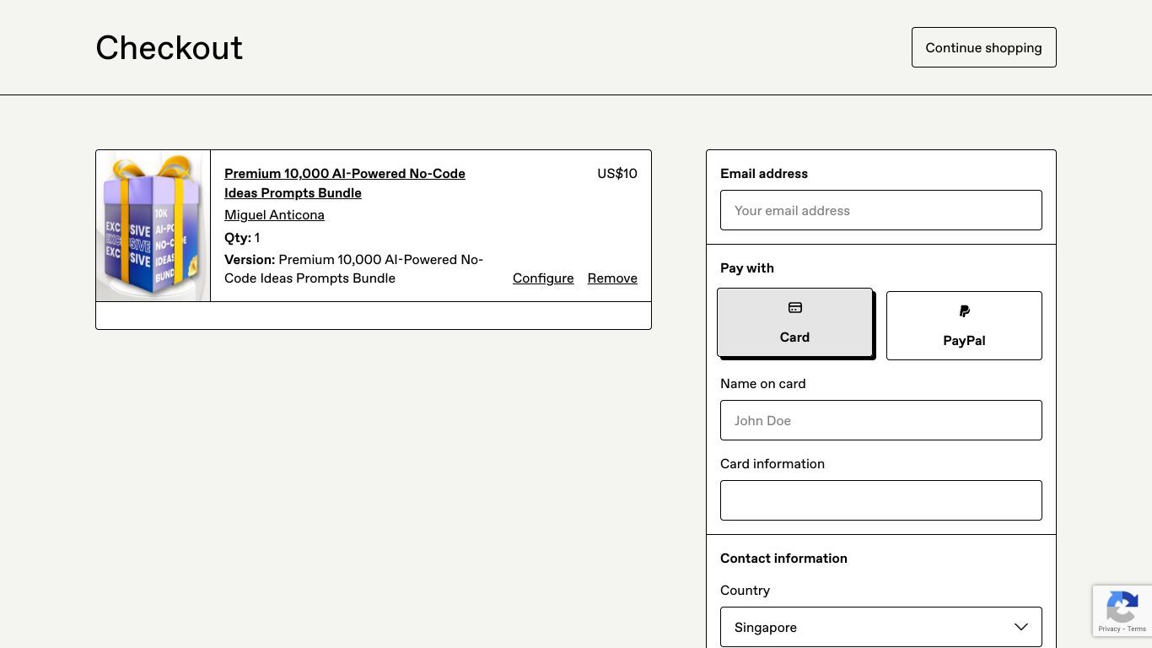Click the Country dropdown chevron arrow
The width and height of the screenshot is (1152, 648).
1020,627
